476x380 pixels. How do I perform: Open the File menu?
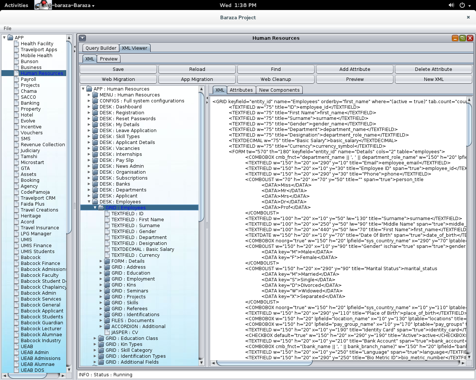[7, 28]
